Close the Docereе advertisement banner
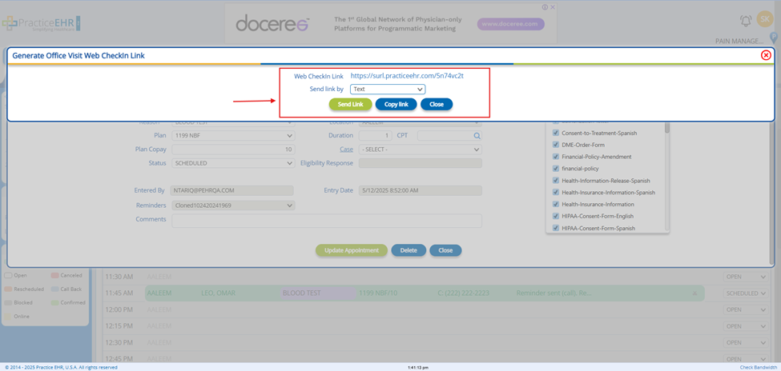 click(x=553, y=7)
